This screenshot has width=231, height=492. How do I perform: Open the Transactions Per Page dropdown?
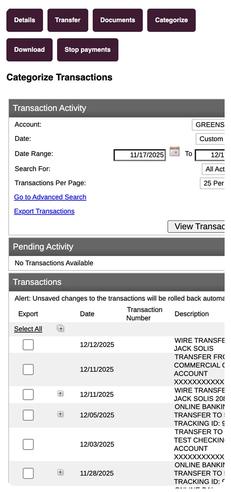coord(213,183)
